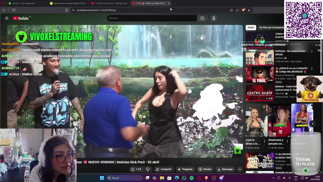The height and width of the screenshot is (182, 323).
Task: Open Qué le dirías Short thumbnail
Action: [x=257, y=120]
